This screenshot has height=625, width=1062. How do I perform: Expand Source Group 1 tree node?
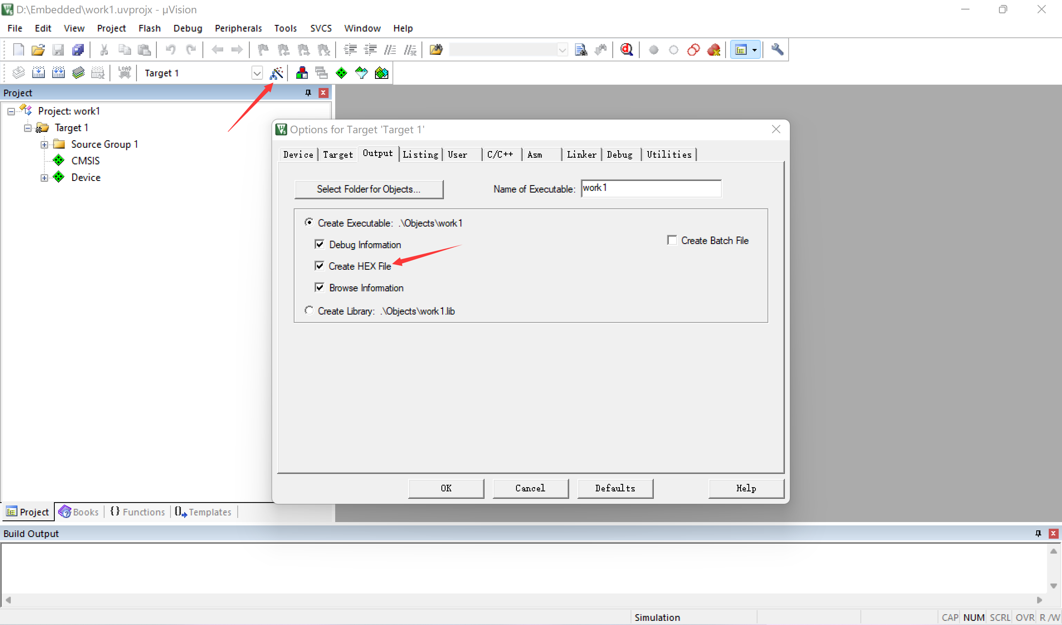pos(44,145)
